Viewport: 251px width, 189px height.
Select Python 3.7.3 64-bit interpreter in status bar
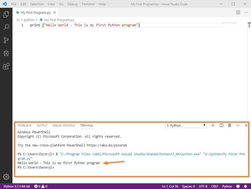click(17, 186)
